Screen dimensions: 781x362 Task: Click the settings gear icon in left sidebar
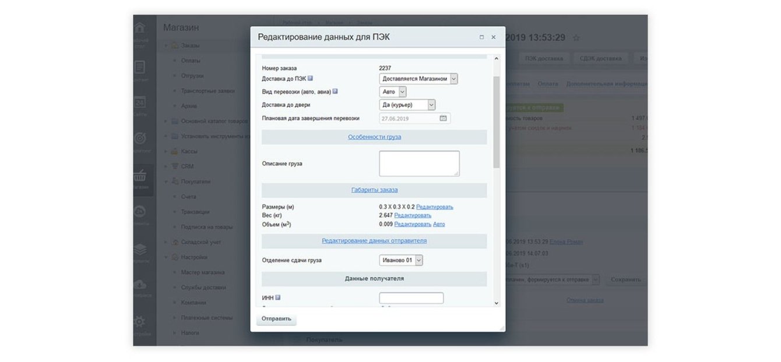tap(140, 322)
